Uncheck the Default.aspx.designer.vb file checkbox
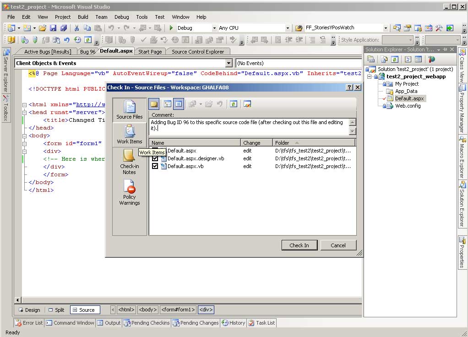 (x=155, y=158)
